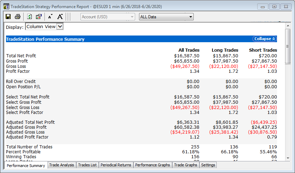Select the Performance Summary tab

click(x=26, y=166)
